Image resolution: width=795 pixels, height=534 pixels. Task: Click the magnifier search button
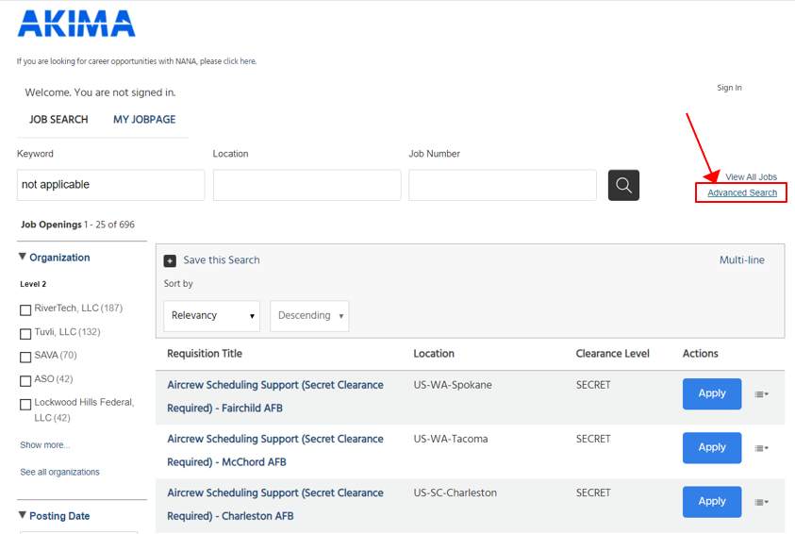pos(623,185)
